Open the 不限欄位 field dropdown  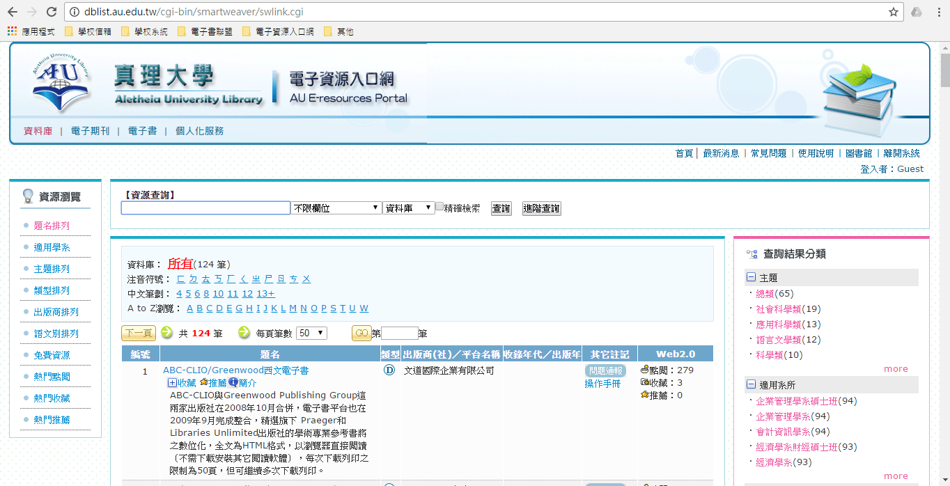pyautogui.click(x=336, y=208)
